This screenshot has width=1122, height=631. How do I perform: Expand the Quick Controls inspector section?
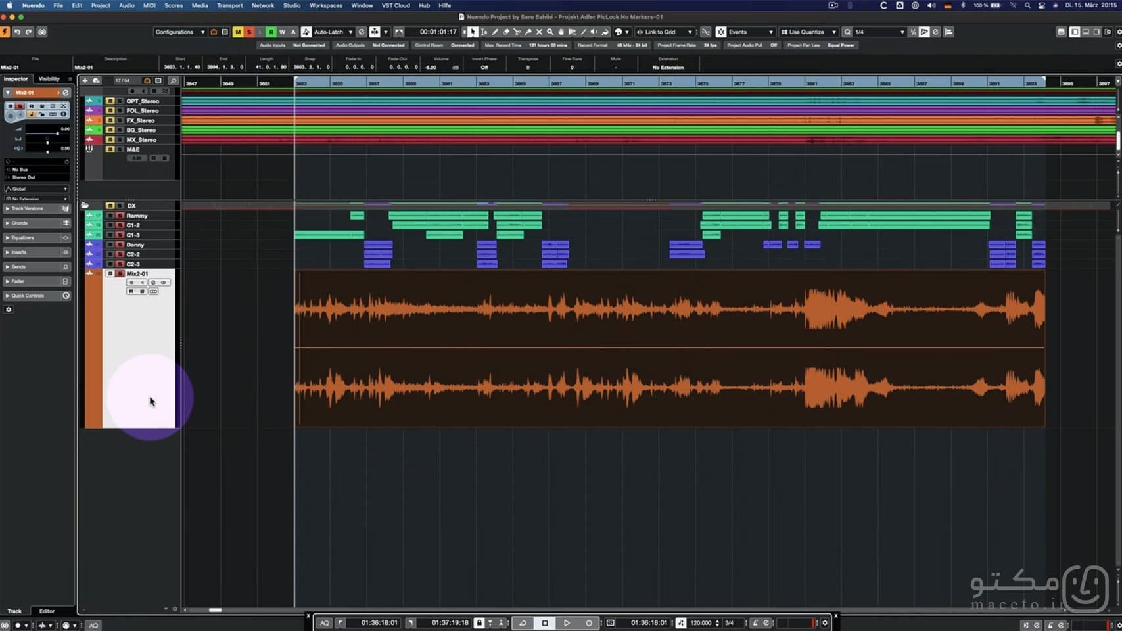coord(37,296)
